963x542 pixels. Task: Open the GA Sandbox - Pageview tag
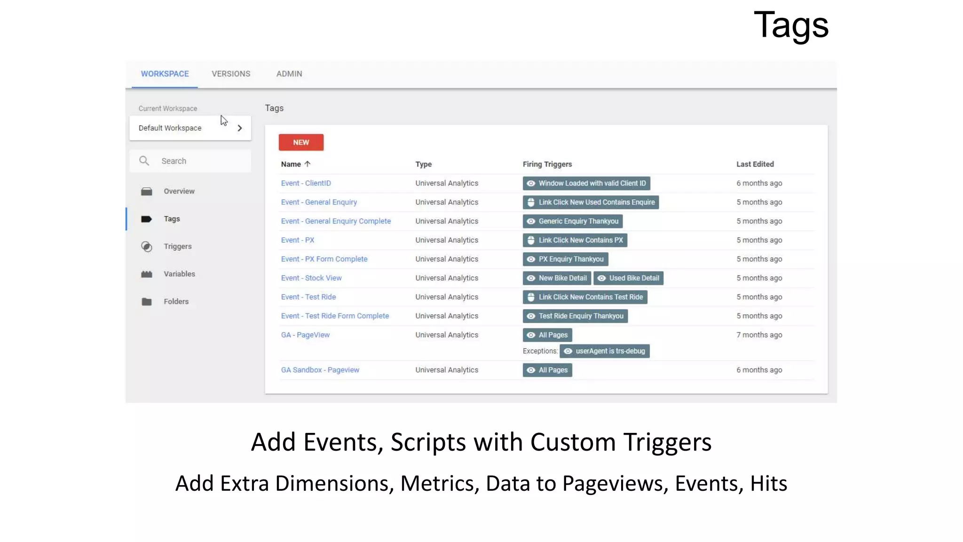pos(320,370)
